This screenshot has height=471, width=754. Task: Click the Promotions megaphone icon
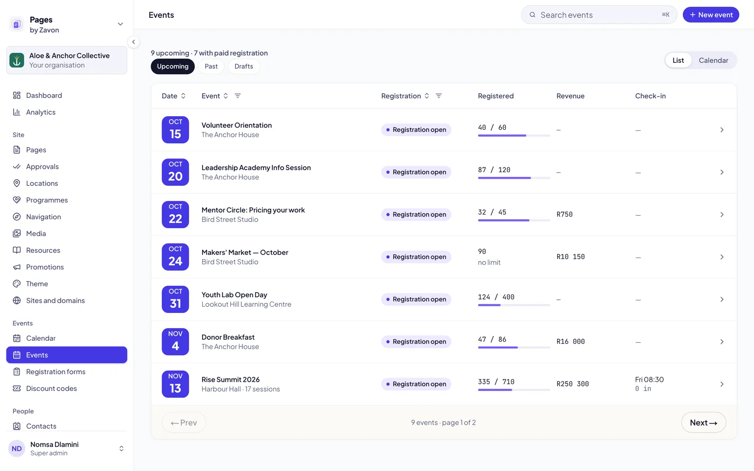pyautogui.click(x=17, y=267)
